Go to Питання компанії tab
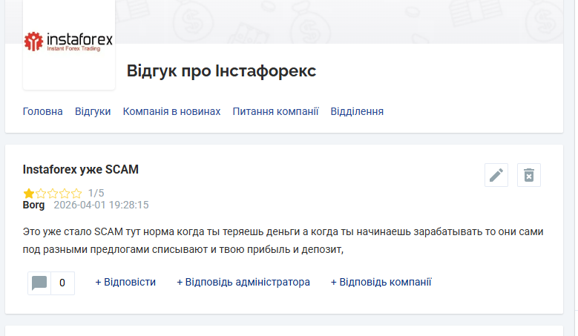 (x=275, y=111)
